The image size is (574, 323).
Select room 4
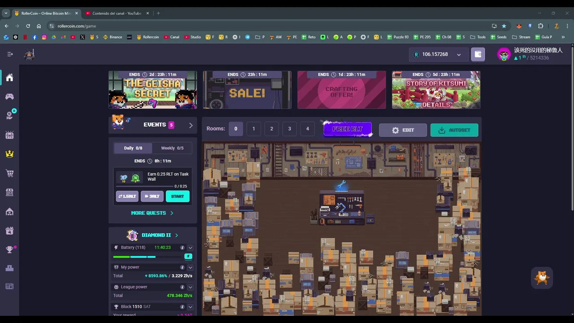click(308, 129)
